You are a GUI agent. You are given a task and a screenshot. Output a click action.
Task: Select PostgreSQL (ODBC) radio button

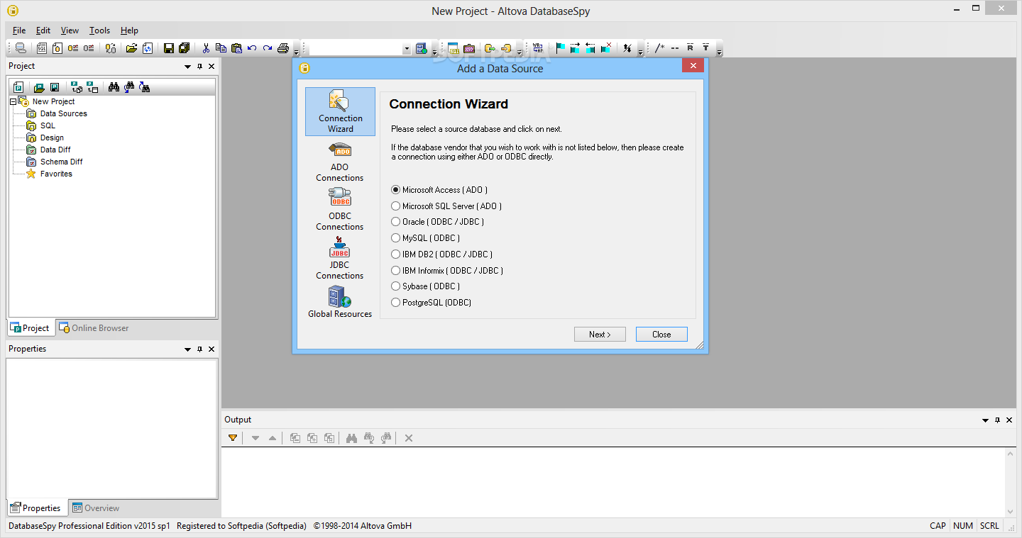point(396,303)
